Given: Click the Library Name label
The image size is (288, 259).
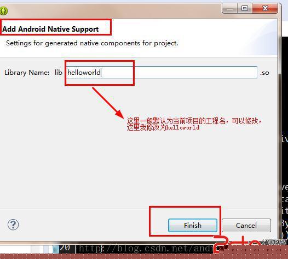Looking at the screenshot, I should 27,73.
